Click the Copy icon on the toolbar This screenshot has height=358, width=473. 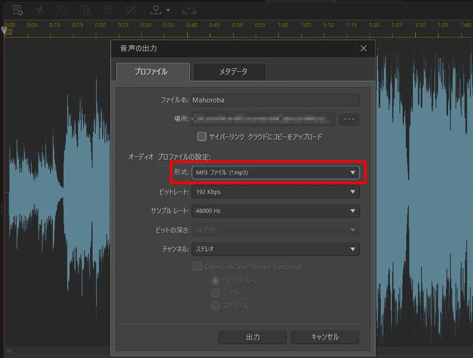pos(63,9)
